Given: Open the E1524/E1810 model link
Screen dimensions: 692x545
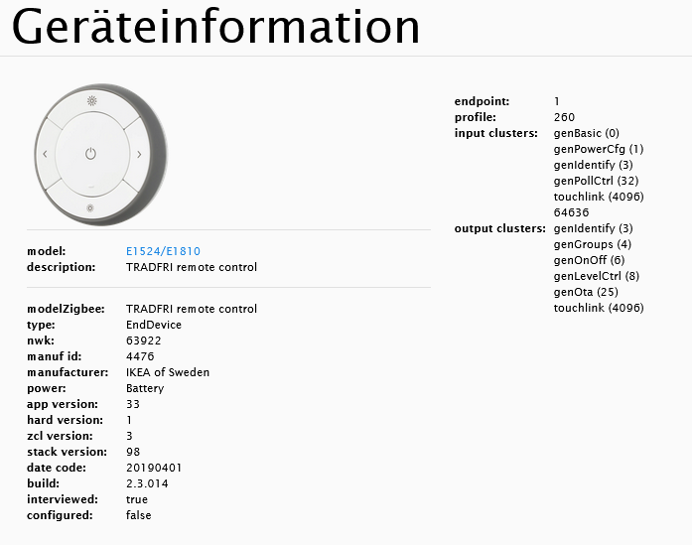Looking at the screenshot, I should pyautogui.click(x=163, y=251).
